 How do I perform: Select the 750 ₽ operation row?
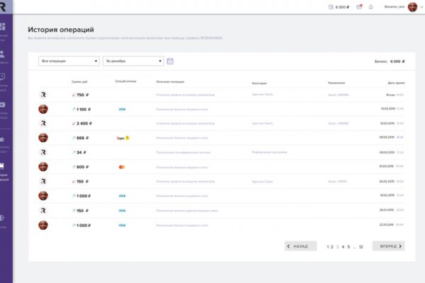(222, 95)
